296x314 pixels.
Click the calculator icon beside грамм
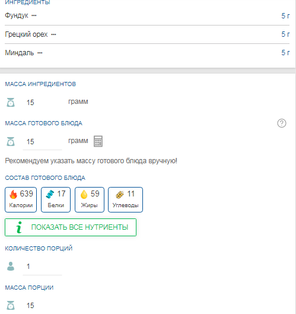click(98, 141)
